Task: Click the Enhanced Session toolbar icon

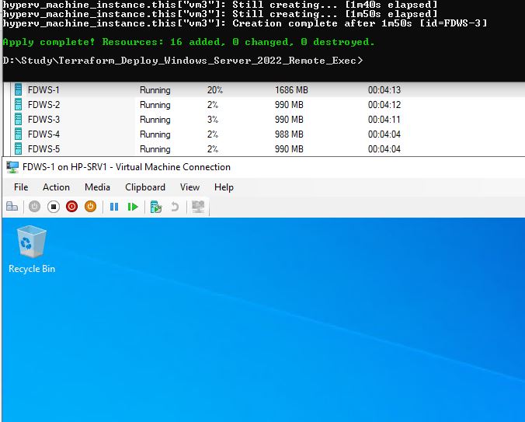Action: [198, 207]
